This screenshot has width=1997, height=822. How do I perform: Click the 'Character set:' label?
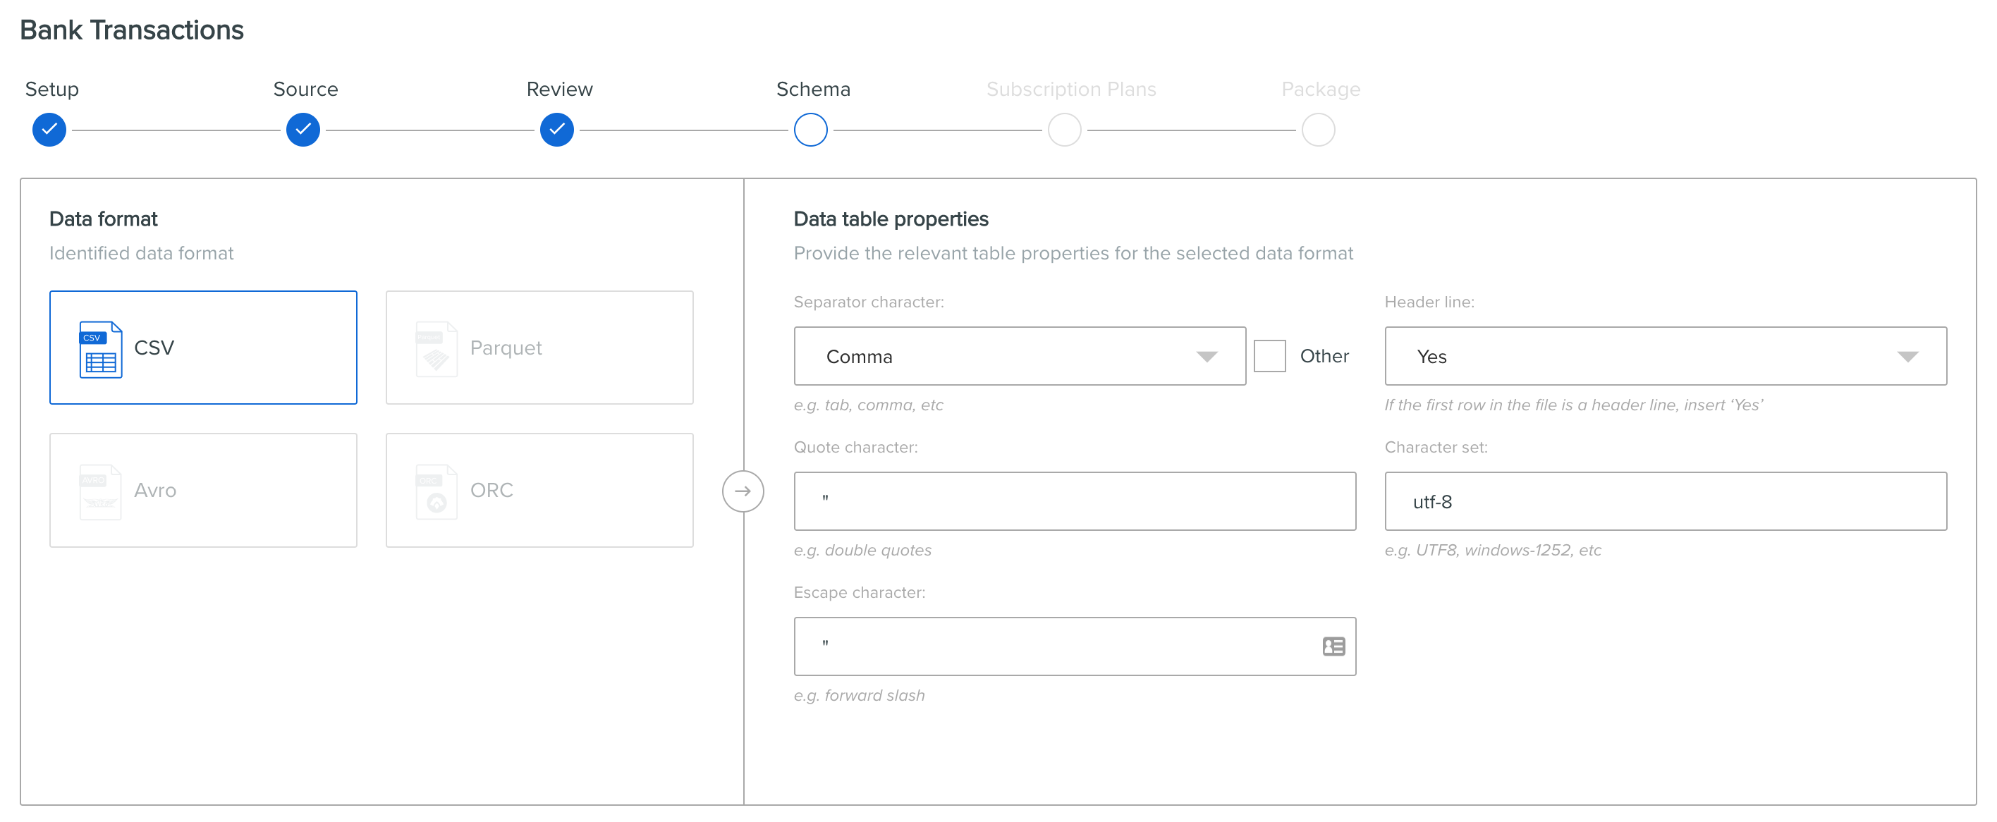[x=1436, y=447]
